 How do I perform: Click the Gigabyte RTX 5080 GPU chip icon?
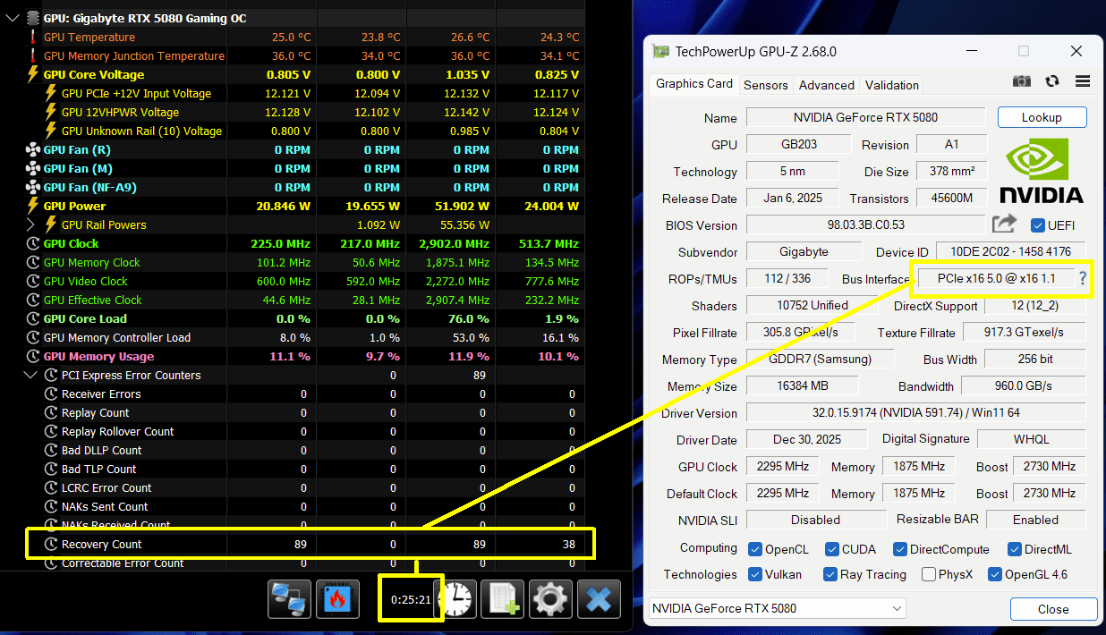tap(33, 18)
